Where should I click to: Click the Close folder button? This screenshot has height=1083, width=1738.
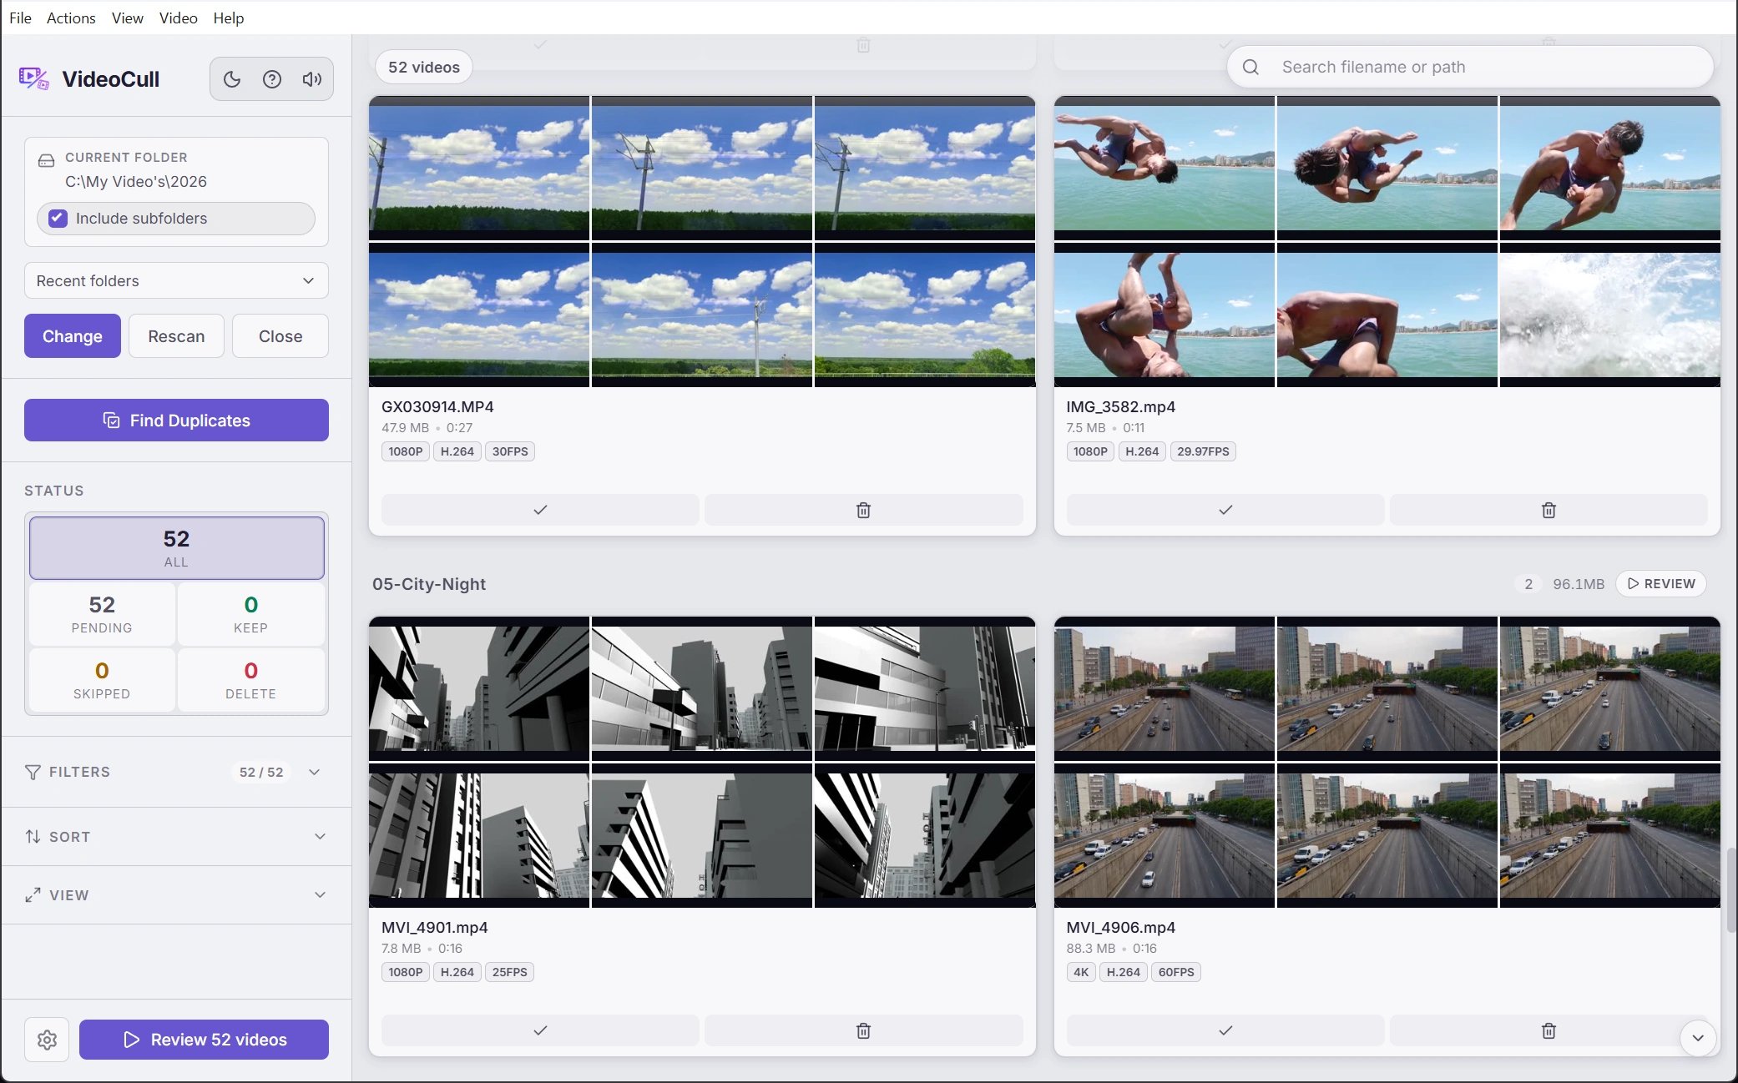tap(280, 335)
